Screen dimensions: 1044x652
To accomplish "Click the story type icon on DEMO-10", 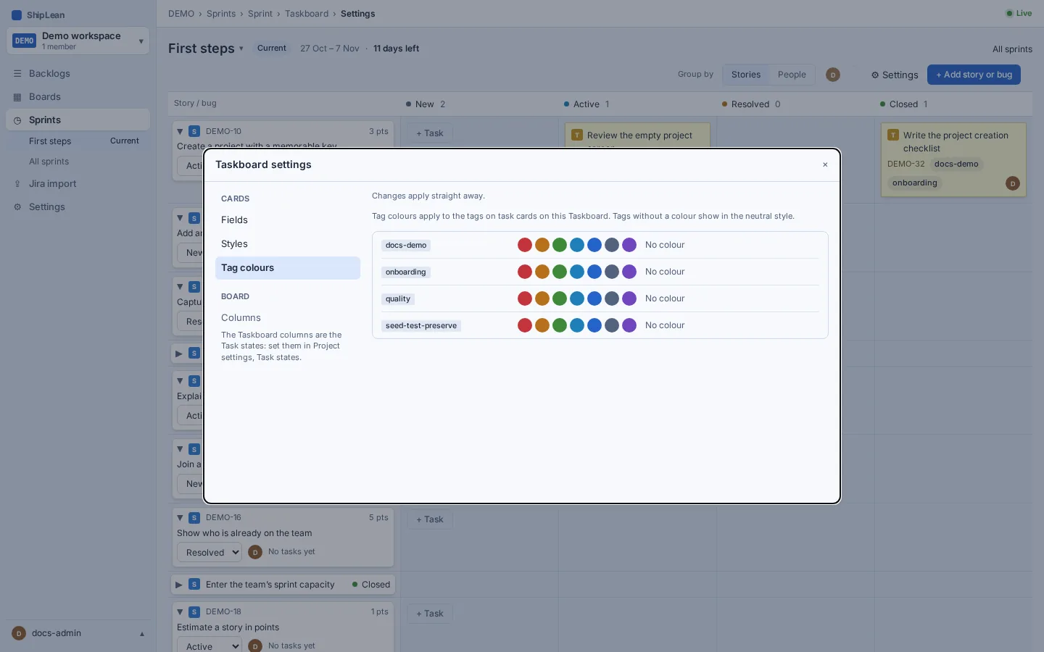I will [194, 131].
